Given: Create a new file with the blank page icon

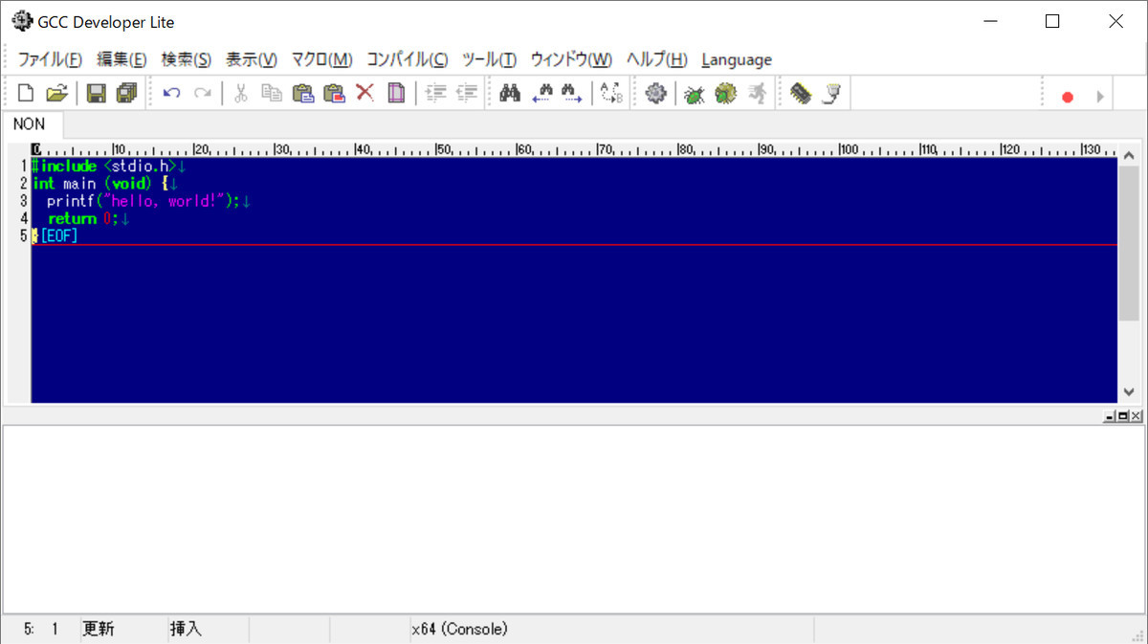Looking at the screenshot, I should coord(27,94).
